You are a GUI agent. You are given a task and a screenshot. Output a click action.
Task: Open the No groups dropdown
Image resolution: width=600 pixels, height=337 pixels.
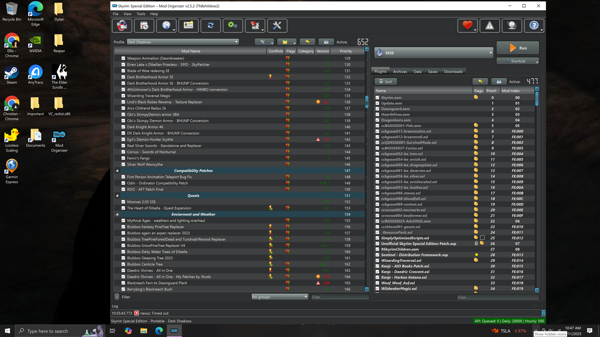[x=280, y=297]
